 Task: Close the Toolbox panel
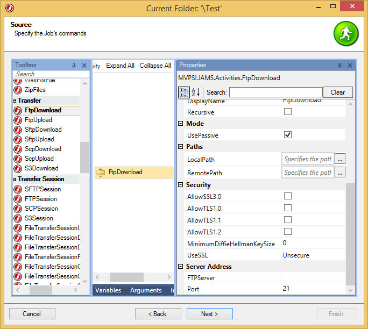point(84,66)
